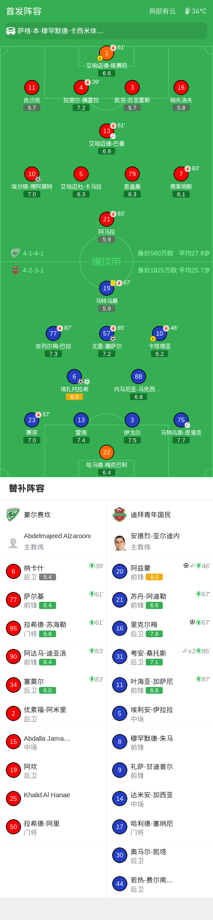Open player 19 马特乌桑 with yellow card
Screen dimensions: 213x920
(x=107, y=288)
